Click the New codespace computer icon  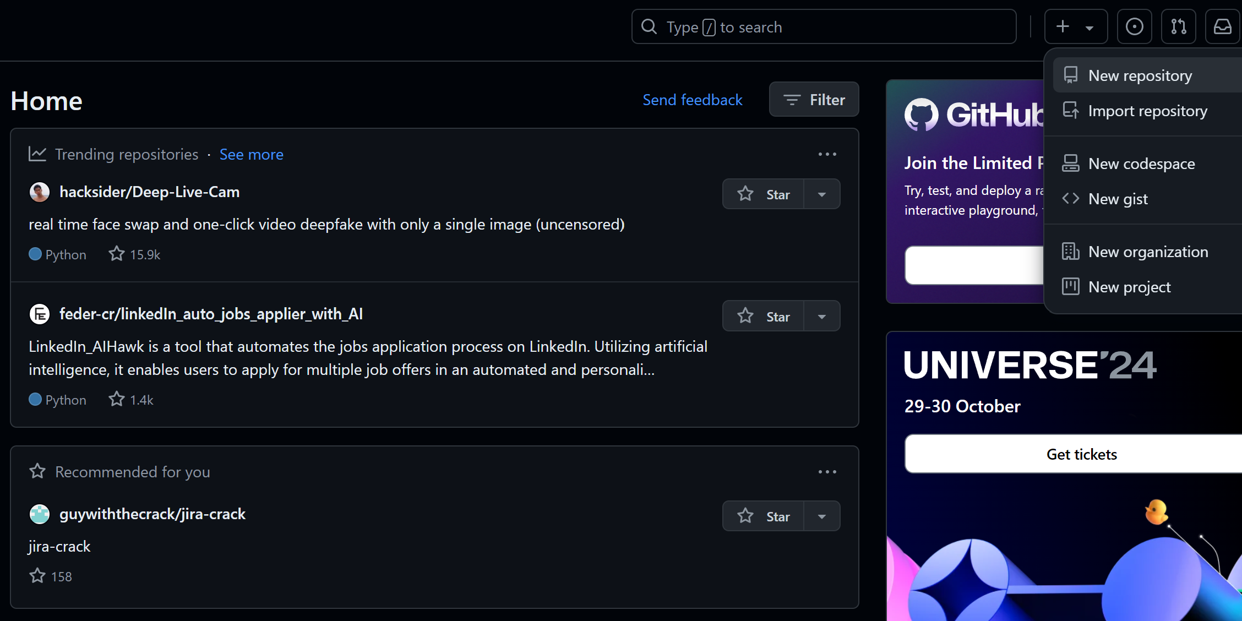[x=1071, y=163]
